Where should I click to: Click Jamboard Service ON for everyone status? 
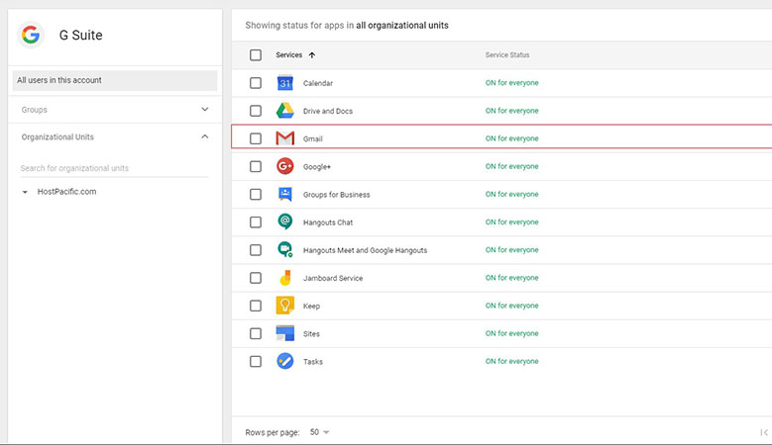[512, 278]
